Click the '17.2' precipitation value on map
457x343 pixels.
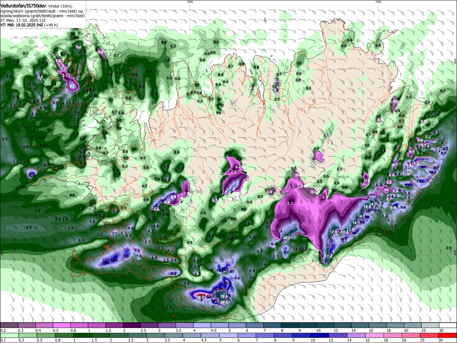[x=329, y=256]
